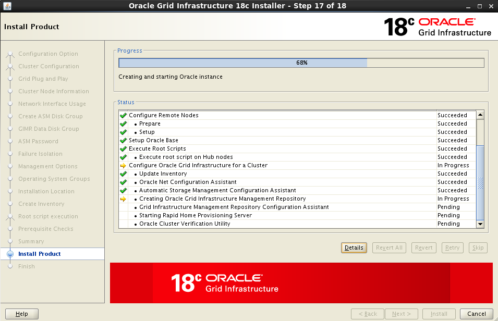Click 'Oracle Cluster Verification Utility' row
Screen dimensions: 498x321
pos(298,224)
